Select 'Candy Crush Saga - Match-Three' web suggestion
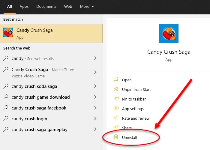Image resolution: width=210 pixels, height=150 pixels. tap(51, 73)
